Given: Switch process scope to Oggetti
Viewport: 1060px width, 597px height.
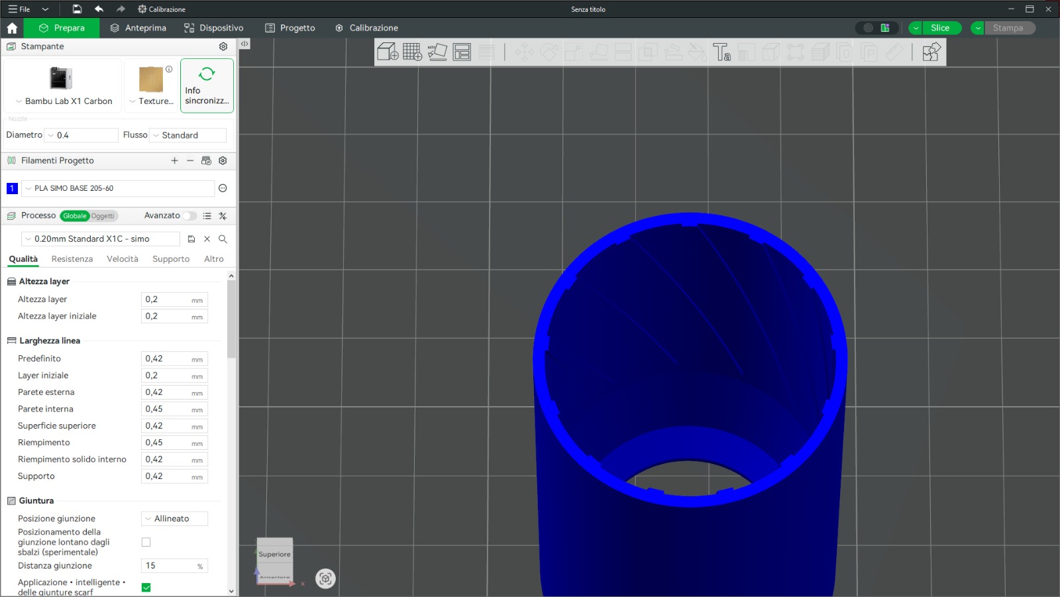Looking at the screenshot, I should 103,216.
